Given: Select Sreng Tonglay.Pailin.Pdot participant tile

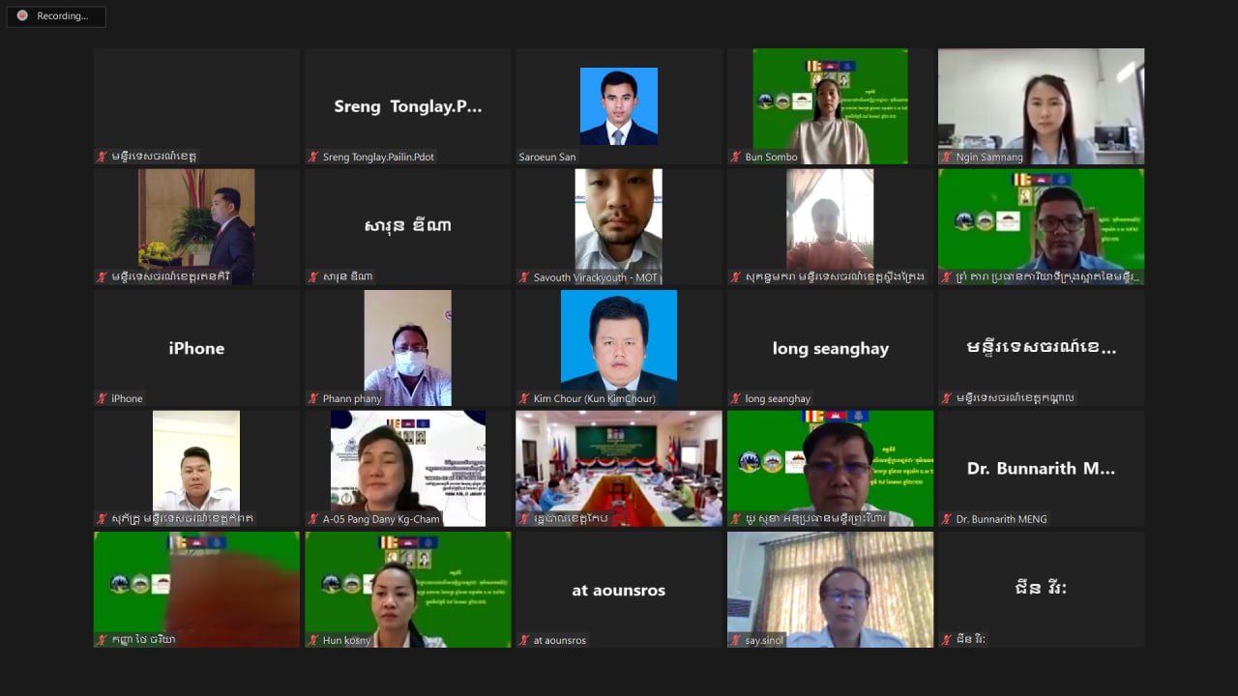Looking at the screenshot, I should pyautogui.click(x=408, y=106).
